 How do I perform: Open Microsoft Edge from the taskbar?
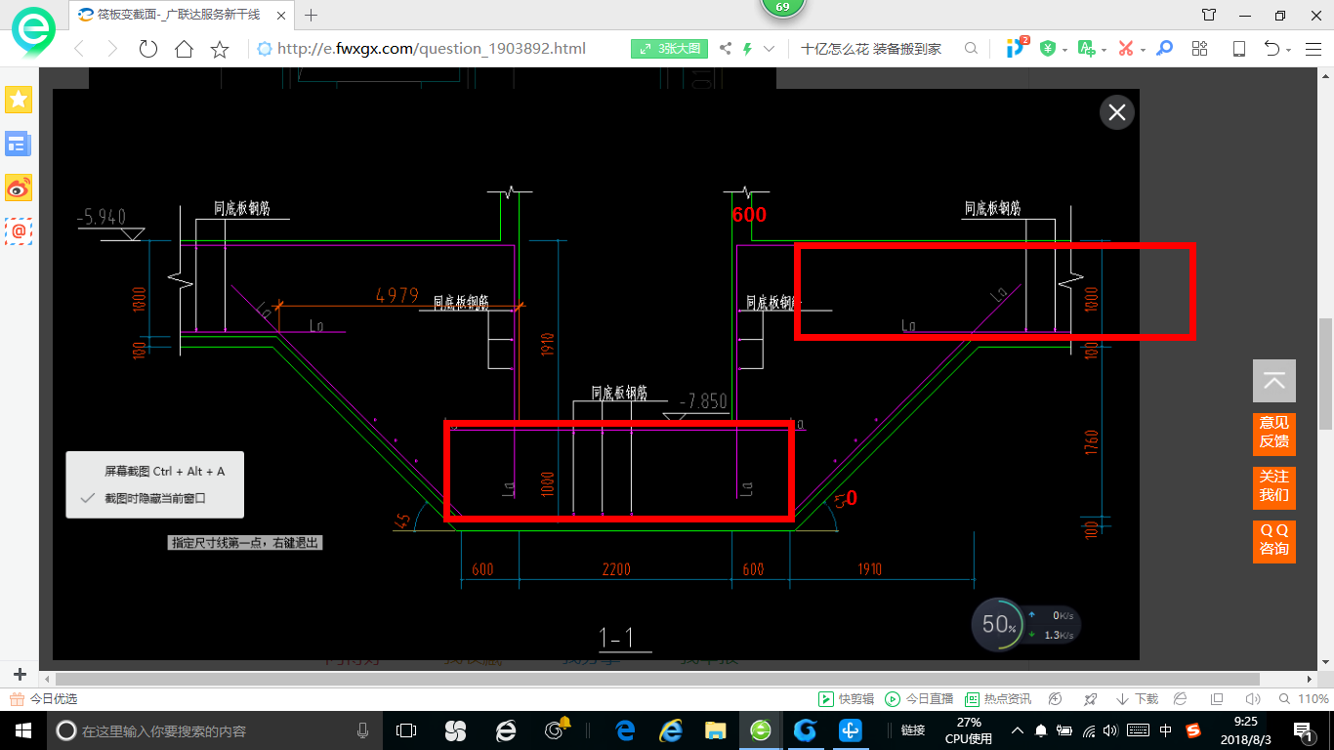coord(625,730)
